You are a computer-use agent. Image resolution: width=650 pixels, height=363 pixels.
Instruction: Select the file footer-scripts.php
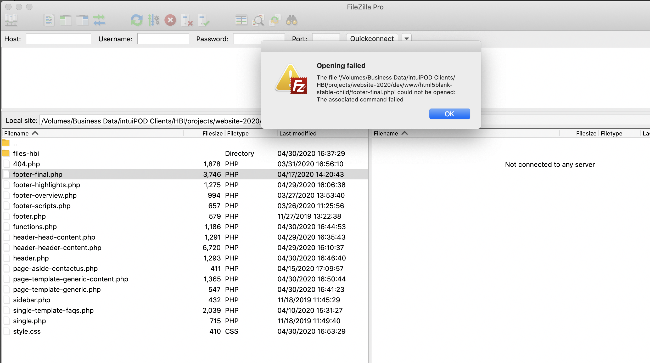coord(185,206)
